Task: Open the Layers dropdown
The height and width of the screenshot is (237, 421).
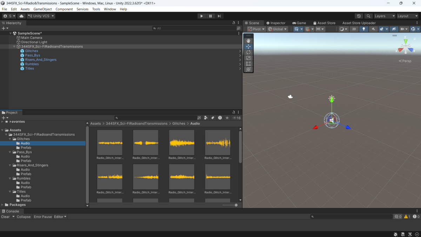Action: click(x=385, y=16)
